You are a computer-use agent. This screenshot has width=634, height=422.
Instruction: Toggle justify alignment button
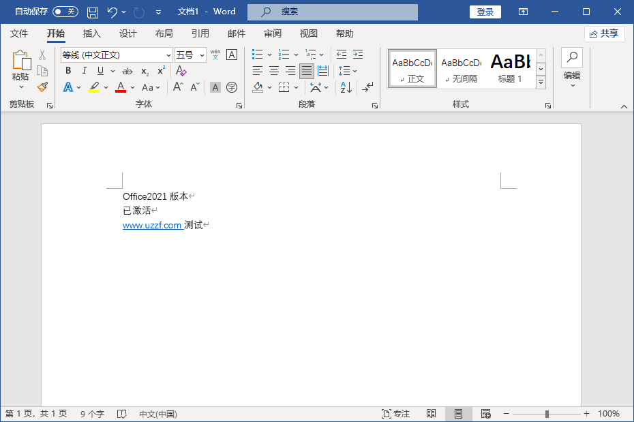307,71
